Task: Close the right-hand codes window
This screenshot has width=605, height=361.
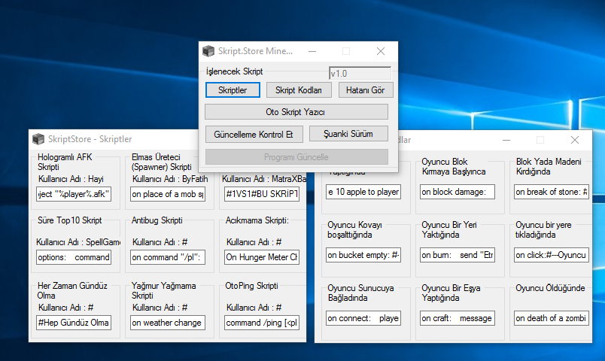Action: click(574, 140)
